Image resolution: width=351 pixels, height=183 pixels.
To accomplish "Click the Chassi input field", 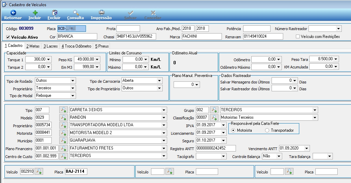I will [x=136, y=36].
